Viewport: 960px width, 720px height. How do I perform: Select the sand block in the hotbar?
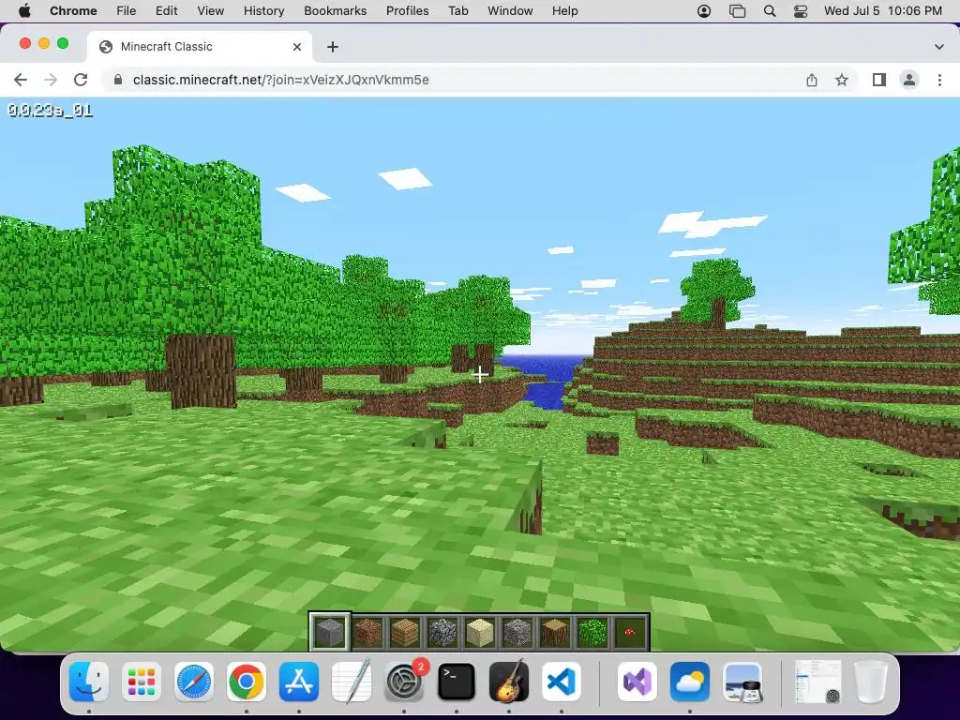pos(479,631)
